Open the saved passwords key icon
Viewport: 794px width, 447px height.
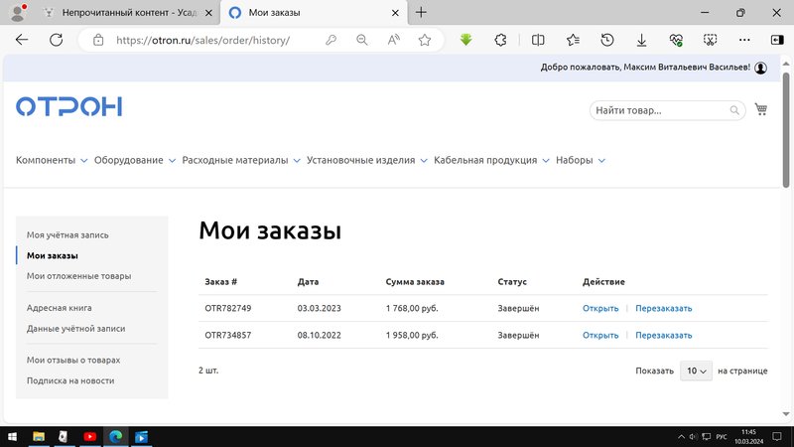[331, 40]
